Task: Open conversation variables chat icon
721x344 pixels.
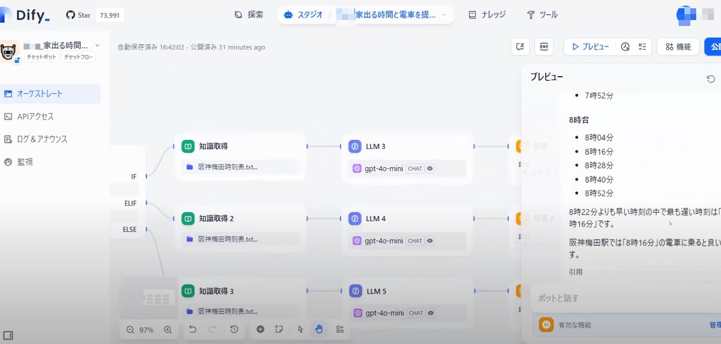Action: click(x=520, y=47)
